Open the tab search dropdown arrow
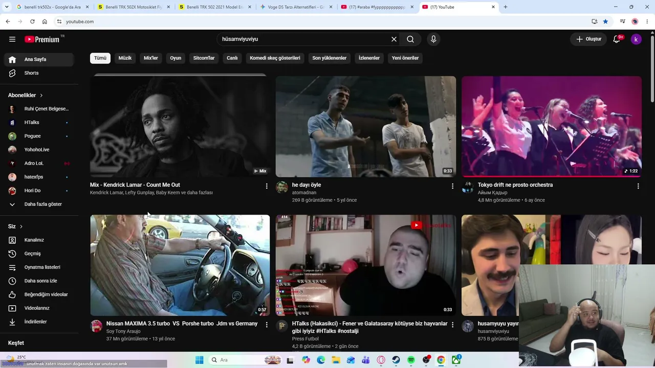 tap(7, 7)
